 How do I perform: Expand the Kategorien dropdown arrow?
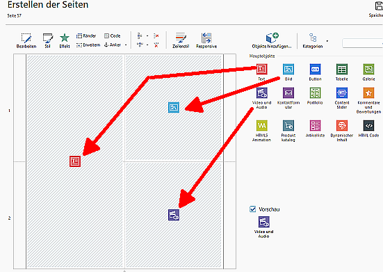pos(327,41)
